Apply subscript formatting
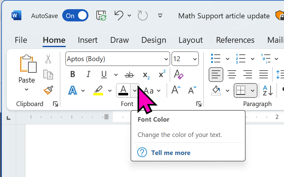The width and height of the screenshot is (284, 177). pos(146,75)
